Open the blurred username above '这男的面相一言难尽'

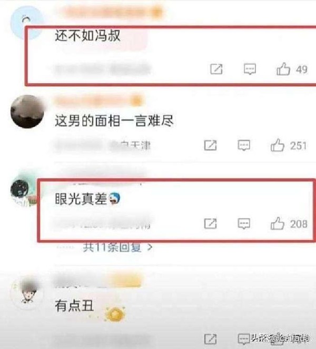coord(99,101)
